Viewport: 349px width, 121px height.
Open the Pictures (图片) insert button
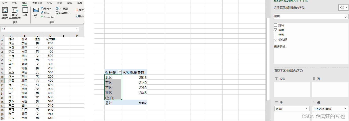coord(36,13)
